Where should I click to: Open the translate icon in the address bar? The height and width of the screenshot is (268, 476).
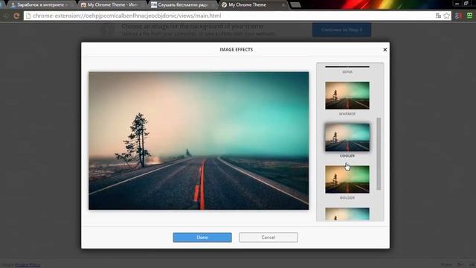438,16
